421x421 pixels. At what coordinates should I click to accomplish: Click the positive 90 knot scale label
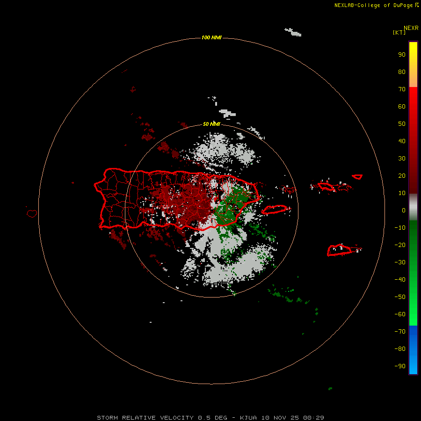click(402, 55)
